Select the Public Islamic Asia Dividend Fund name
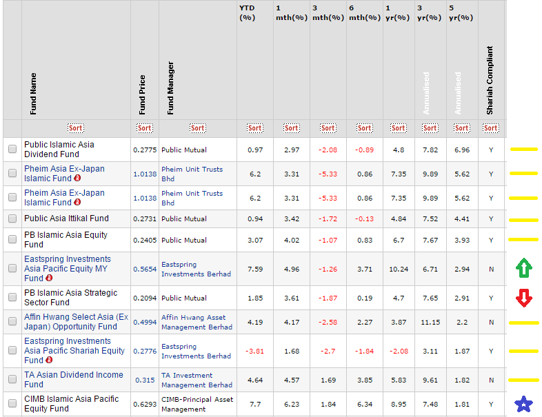Image resolution: width=542 pixels, height=417 pixels. (59, 150)
